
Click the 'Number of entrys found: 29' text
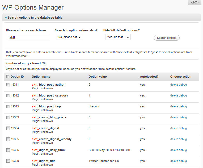[26, 63]
